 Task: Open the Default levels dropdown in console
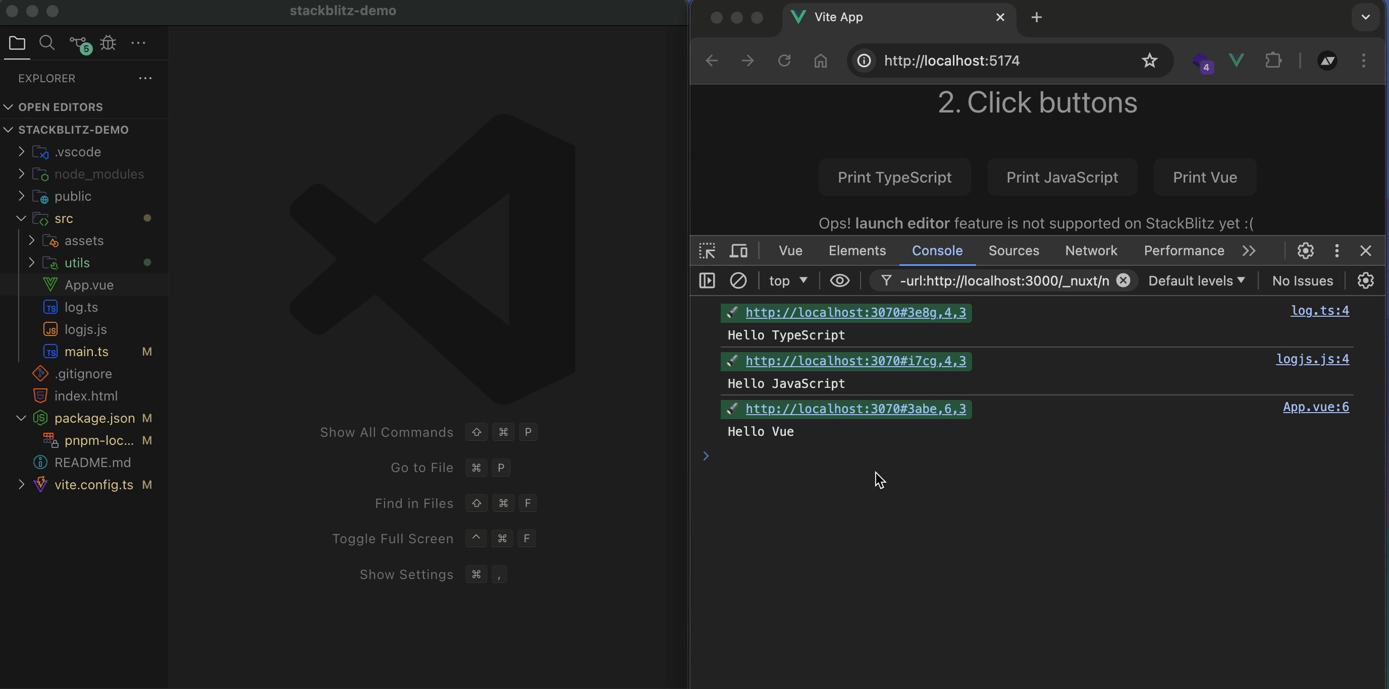(x=1196, y=281)
